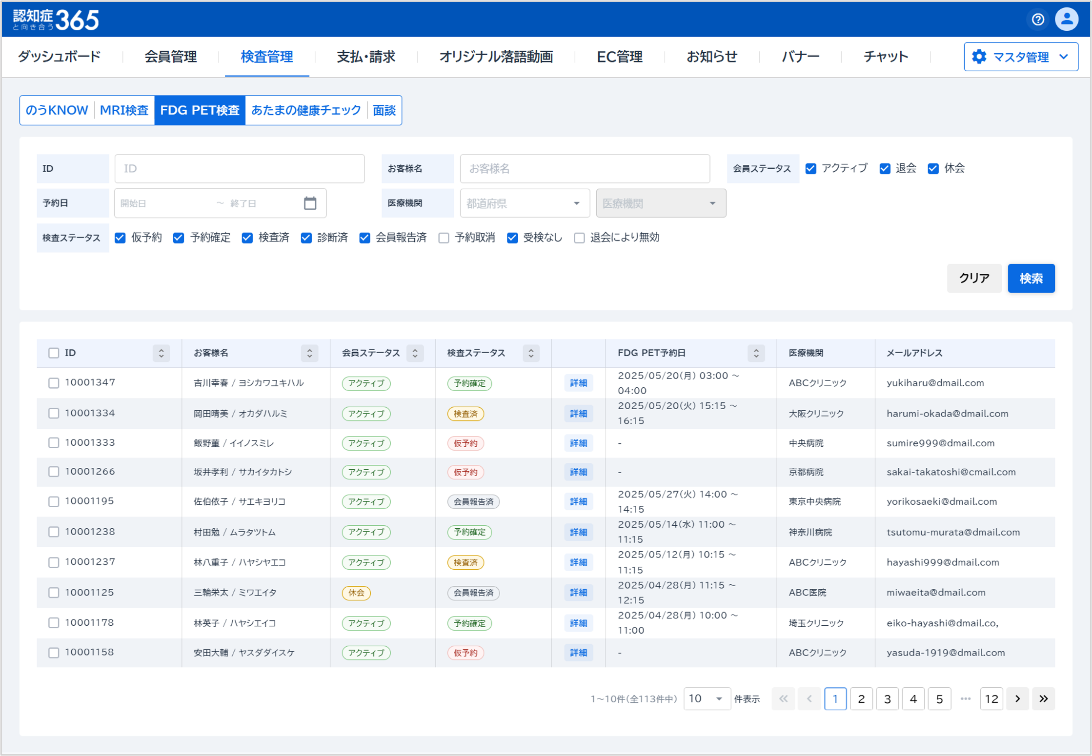Open the help question-mark icon
This screenshot has width=1092, height=756.
tap(1037, 19)
